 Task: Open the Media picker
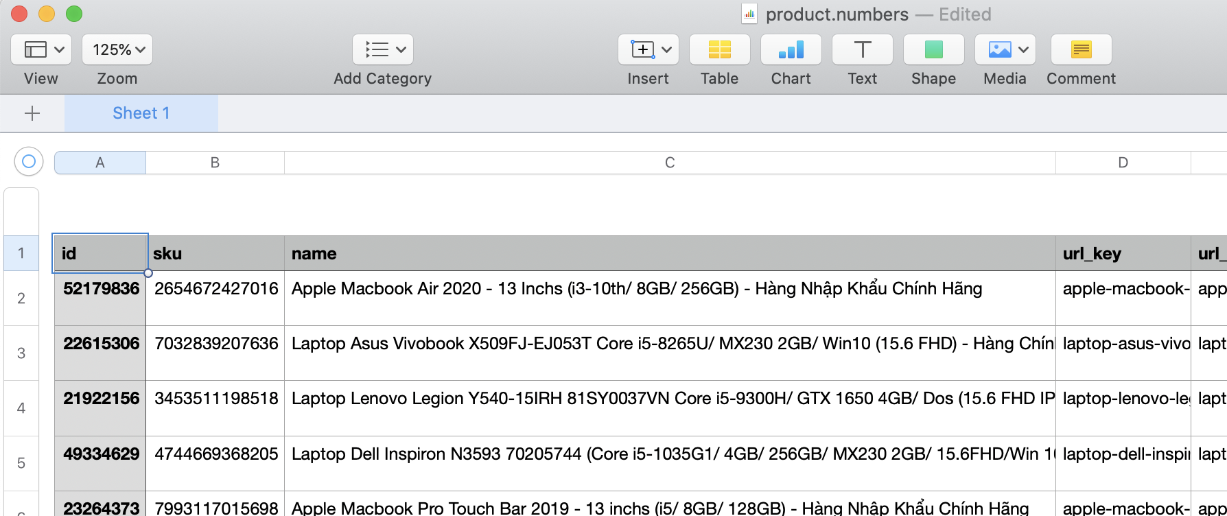(x=1005, y=49)
